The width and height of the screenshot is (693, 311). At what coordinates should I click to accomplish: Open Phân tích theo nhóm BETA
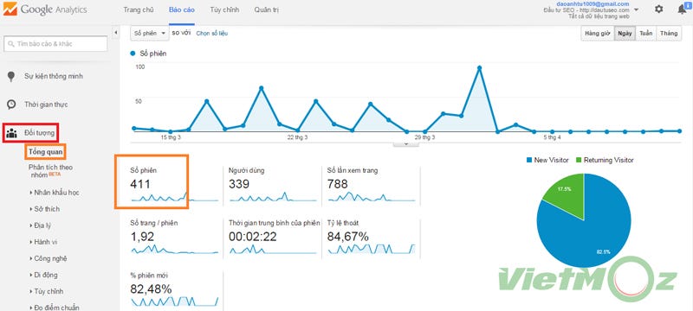[x=51, y=170]
